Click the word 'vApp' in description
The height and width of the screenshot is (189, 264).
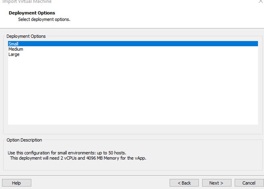point(140,158)
